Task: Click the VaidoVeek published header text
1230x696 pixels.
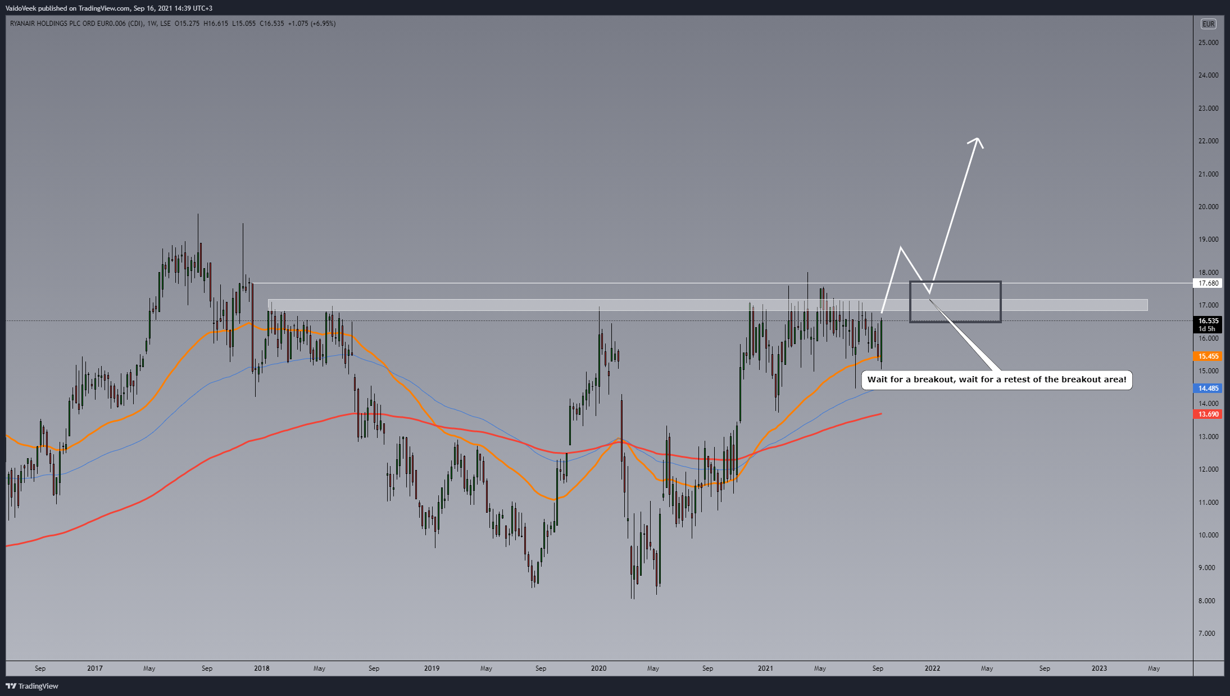Action: click(x=108, y=8)
